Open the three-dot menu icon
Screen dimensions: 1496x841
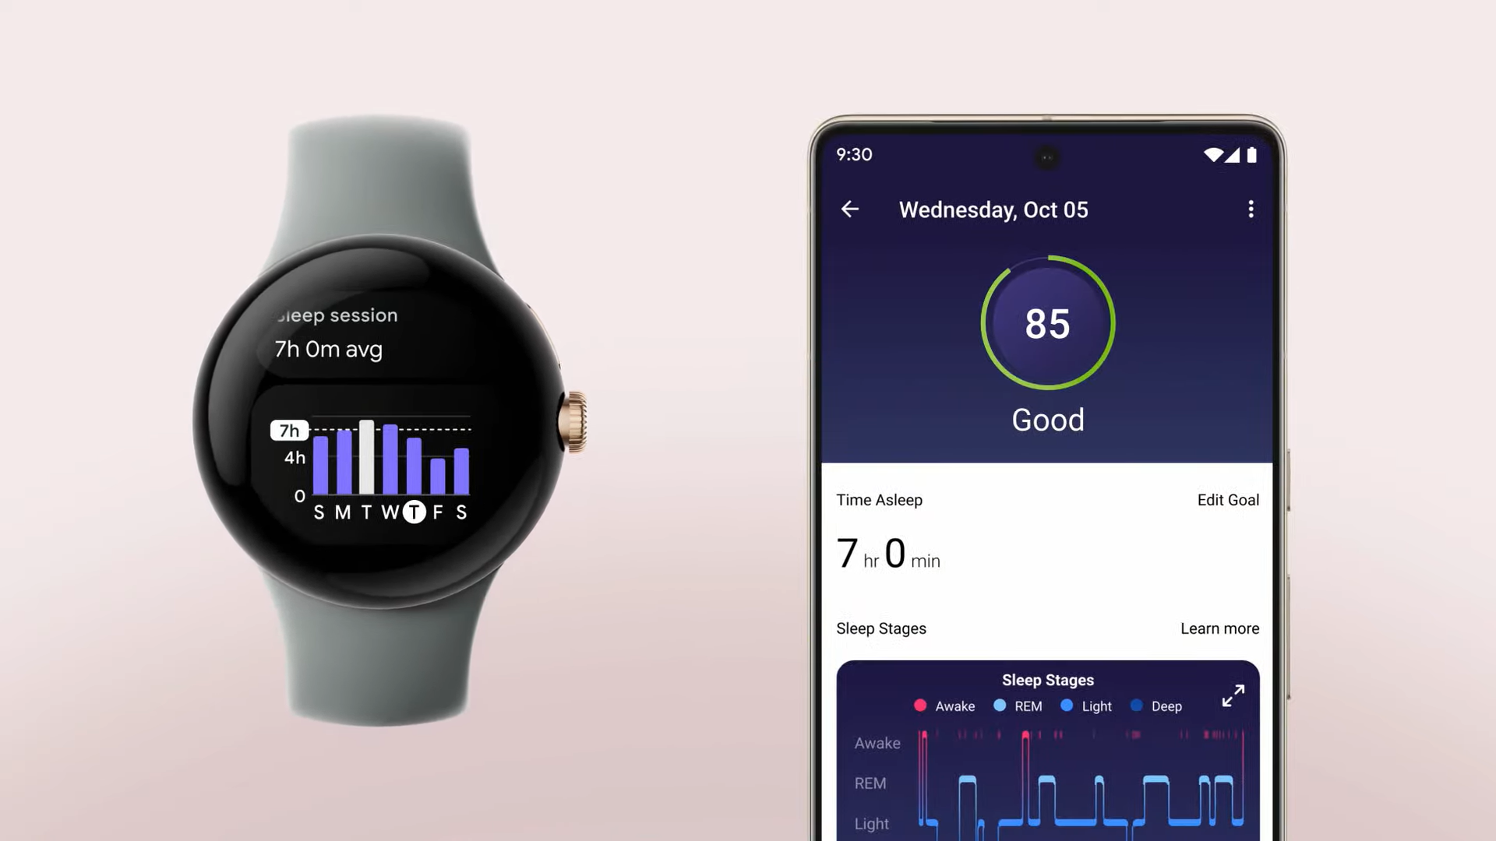1251,209
